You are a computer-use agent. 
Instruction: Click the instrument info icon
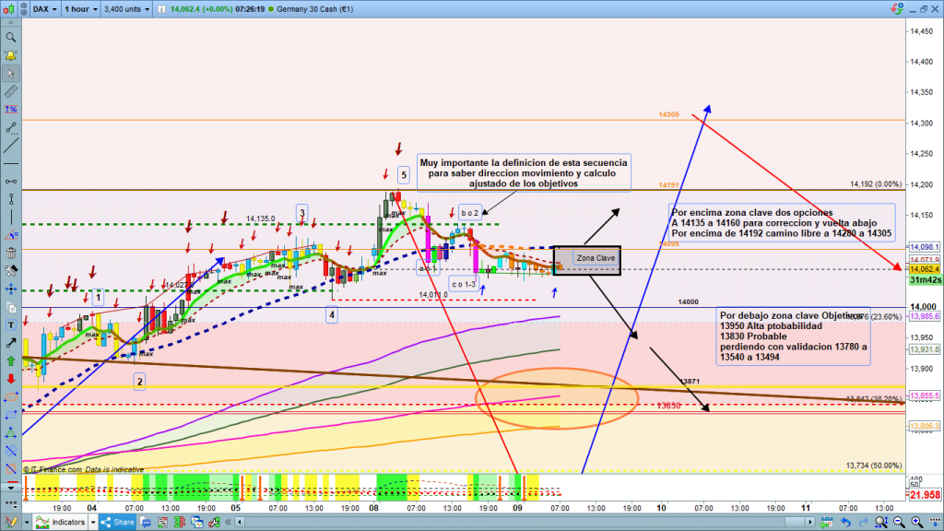pos(163,8)
